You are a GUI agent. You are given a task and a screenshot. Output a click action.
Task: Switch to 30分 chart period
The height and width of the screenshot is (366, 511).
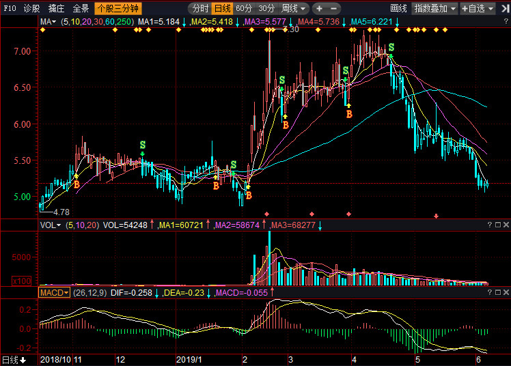pyautogui.click(x=266, y=8)
